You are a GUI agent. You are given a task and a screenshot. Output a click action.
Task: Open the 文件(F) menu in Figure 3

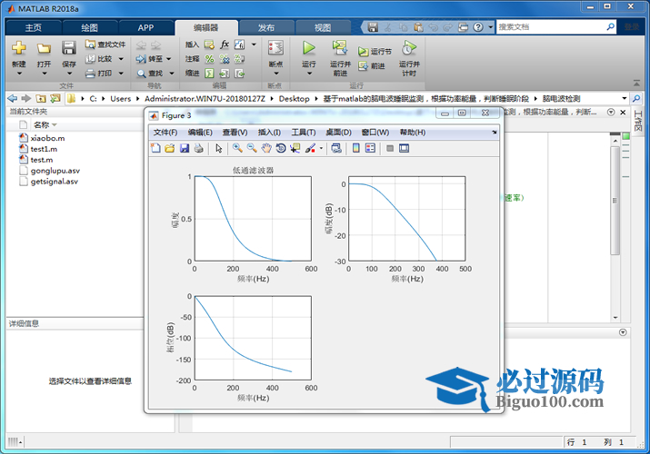(165, 133)
